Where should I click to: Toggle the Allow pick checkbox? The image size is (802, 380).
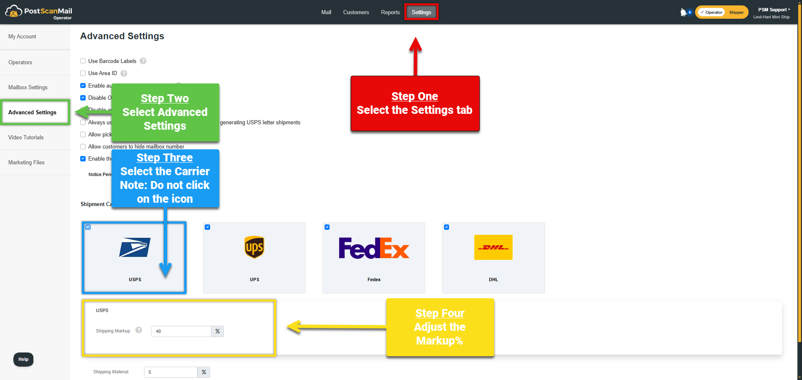(x=83, y=134)
